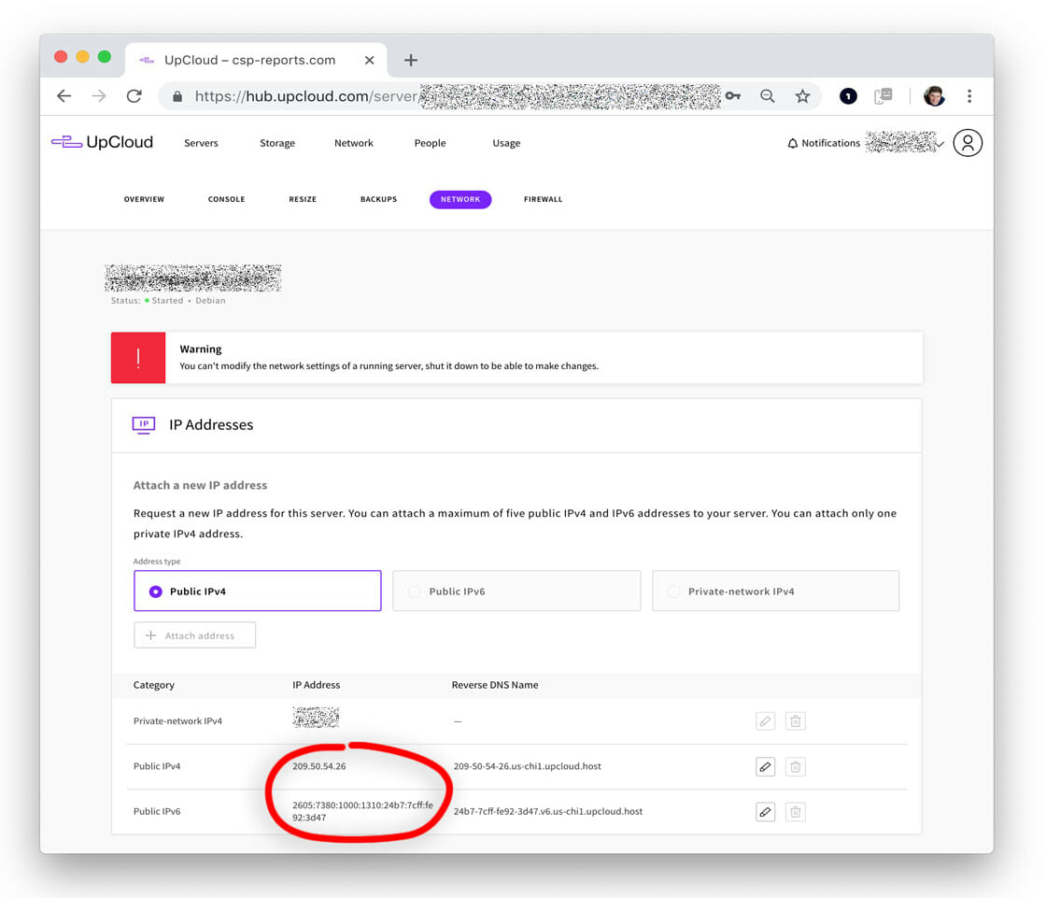Click Notifications link in header
Image resolution: width=1046 pixels, height=898 pixels.
point(830,143)
